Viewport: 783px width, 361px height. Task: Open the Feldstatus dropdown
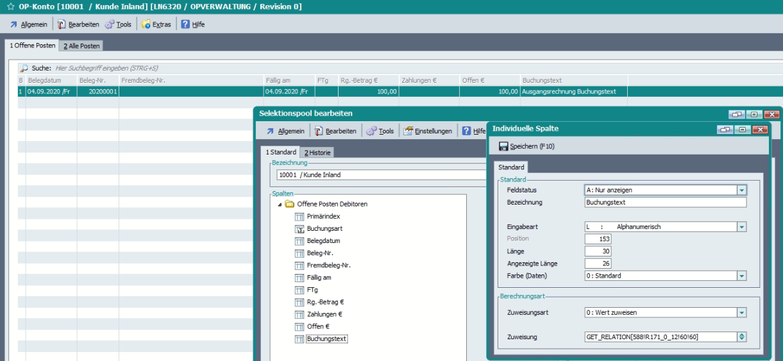(x=742, y=190)
